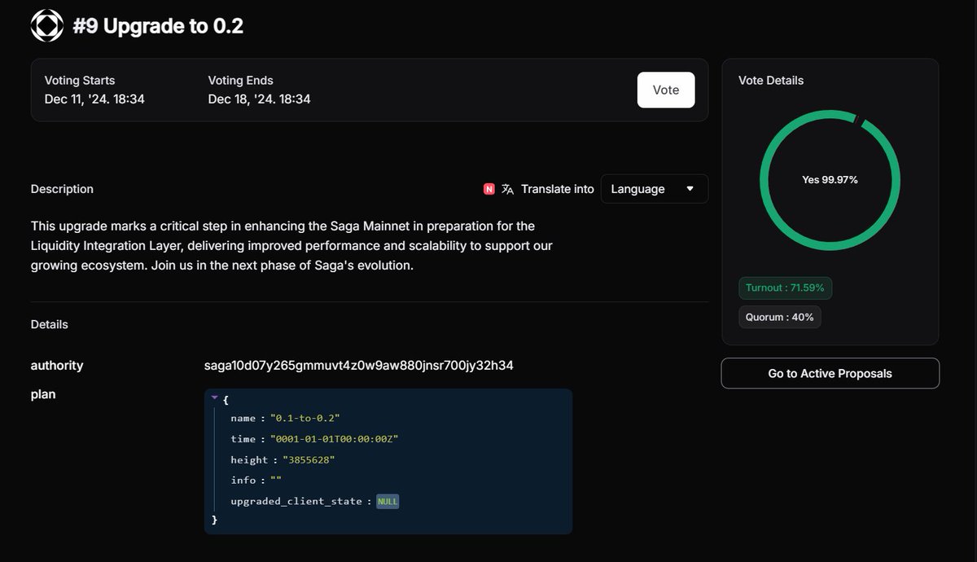Click the Voting Starts date Dec 11, '24. 18:34
Image resolution: width=977 pixels, height=562 pixels.
94,99
